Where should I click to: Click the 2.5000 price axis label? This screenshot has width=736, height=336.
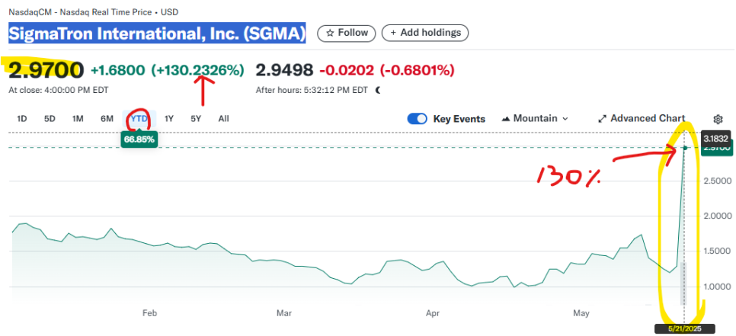click(717, 181)
